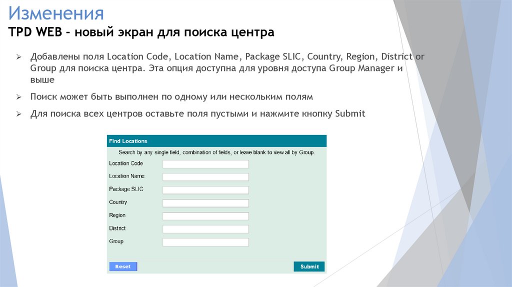The height and width of the screenshot is (287, 512).
Task: Click the slide title "Изменения"
Action: (x=56, y=12)
